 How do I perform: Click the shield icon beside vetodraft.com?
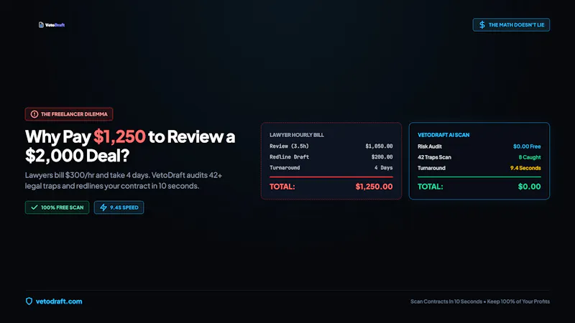(x=29, y=301)
